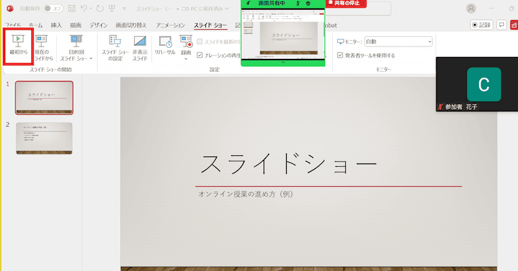518x271 pixels.
Task: Start Rehearsal (リハーサル) timing
Action: click(165, 45)
